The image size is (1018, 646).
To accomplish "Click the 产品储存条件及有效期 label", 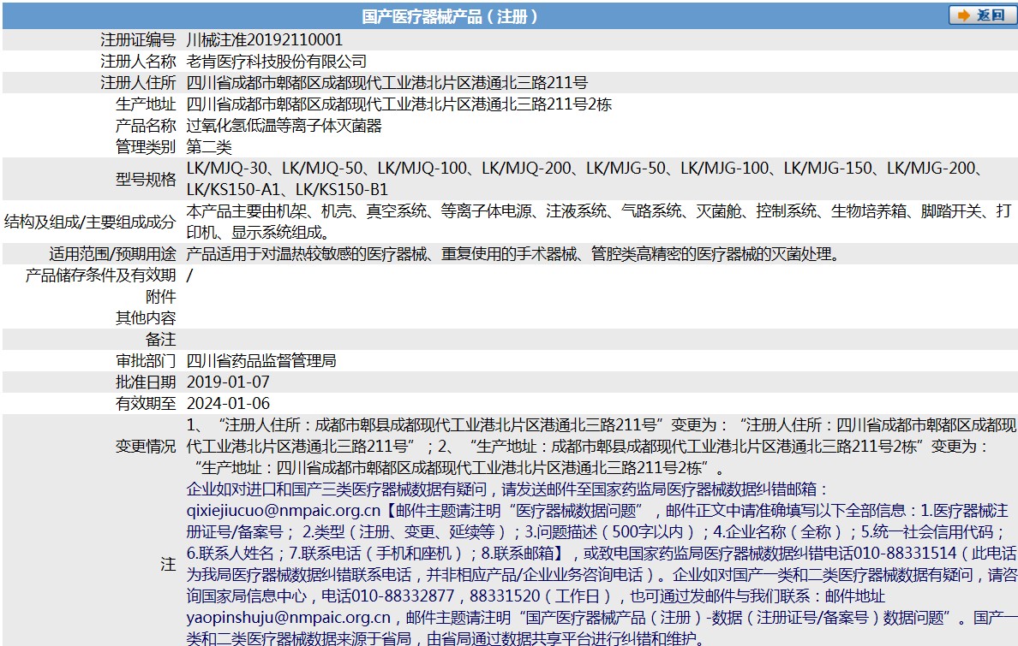I will 100,275.
